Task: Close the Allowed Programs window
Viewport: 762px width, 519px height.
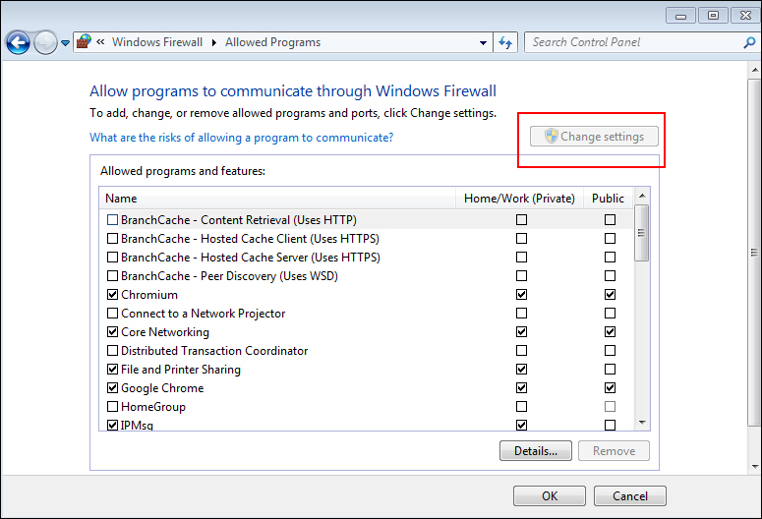Action: coord(745,16)
